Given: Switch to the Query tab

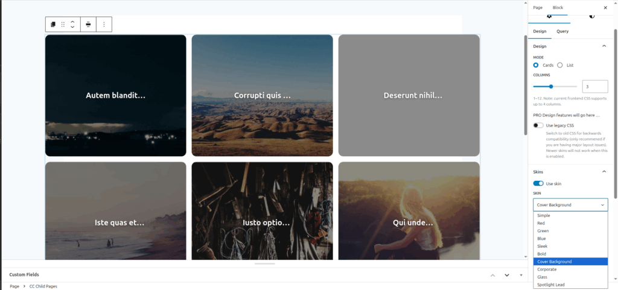Looking at the screenshot, I should 562,31.
